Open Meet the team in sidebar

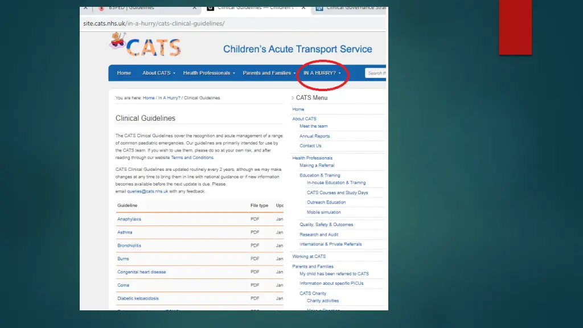[314, 126]
